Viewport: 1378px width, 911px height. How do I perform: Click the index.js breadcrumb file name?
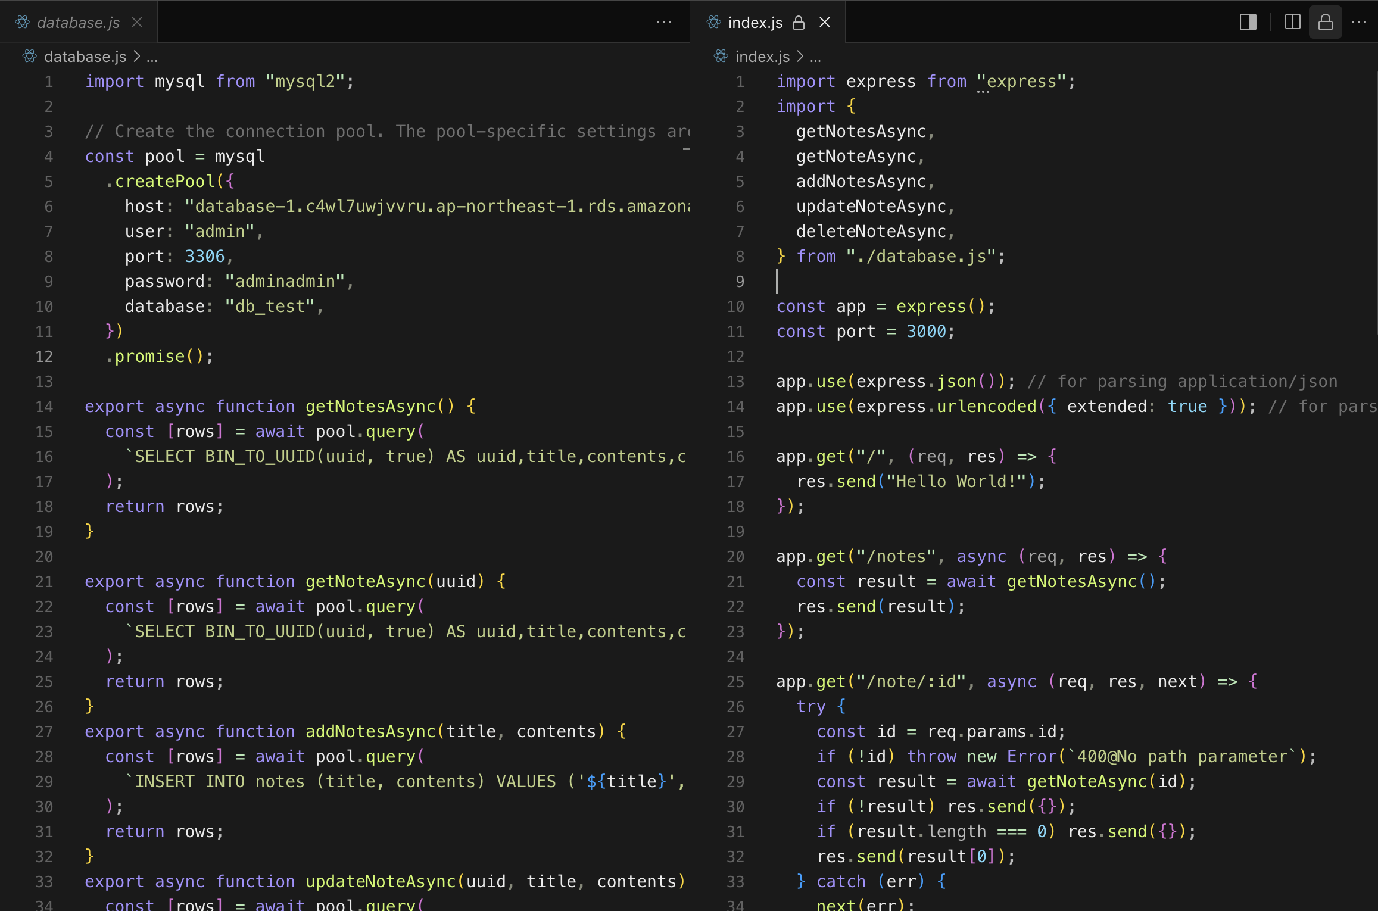pyautogui.click(x=762, y=57)
